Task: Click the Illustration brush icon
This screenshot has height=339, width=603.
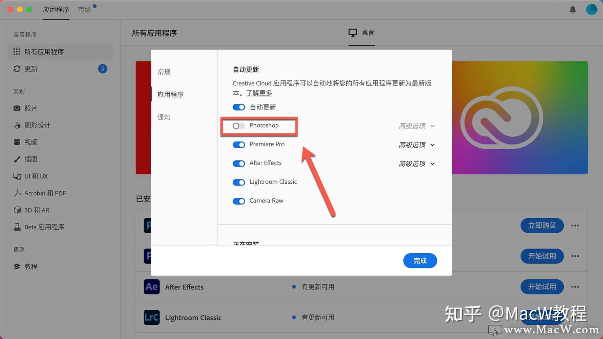Action: [17, 159]
